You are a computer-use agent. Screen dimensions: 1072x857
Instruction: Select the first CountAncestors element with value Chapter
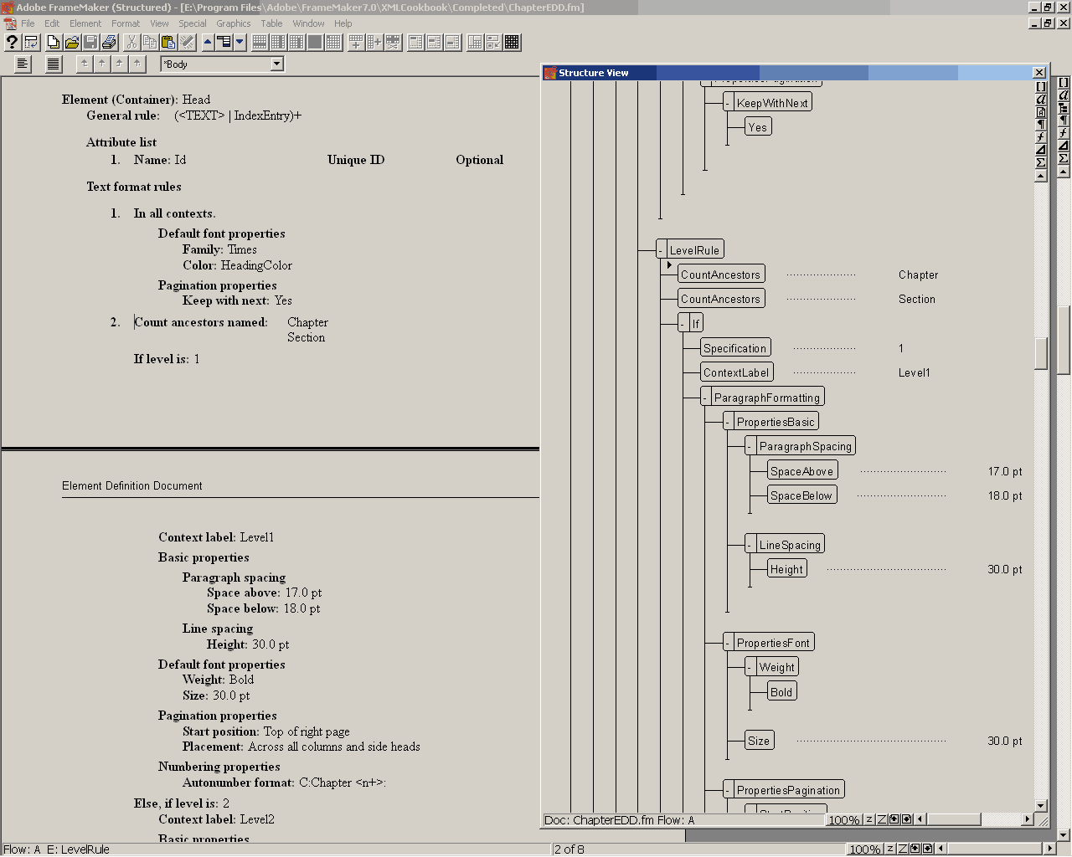720,275
